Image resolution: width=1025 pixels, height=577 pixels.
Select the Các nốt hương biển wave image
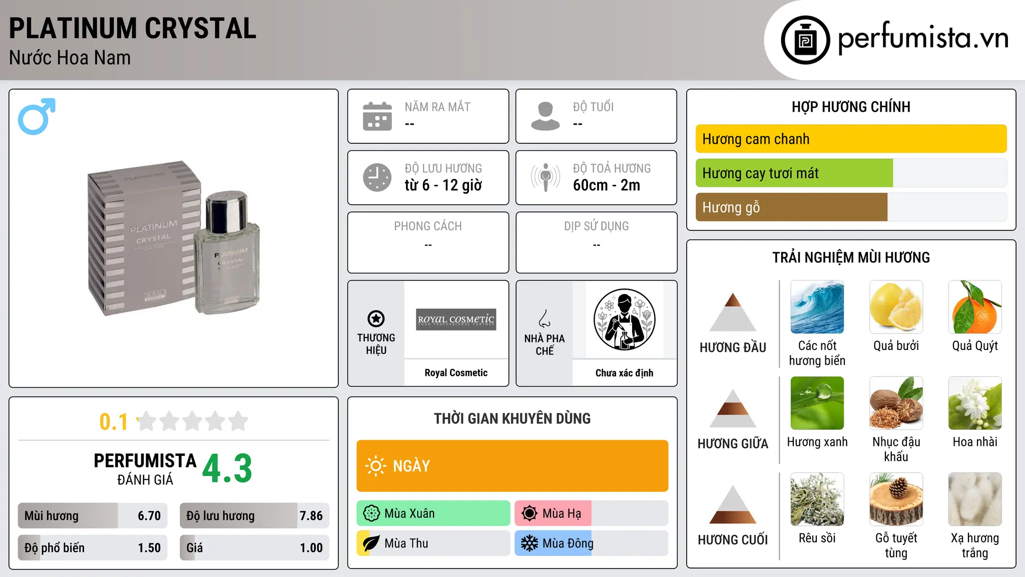coord(817,307)
